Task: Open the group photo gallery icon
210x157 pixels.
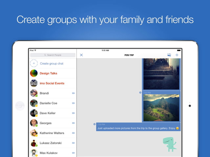Action: tap(169, 55)
